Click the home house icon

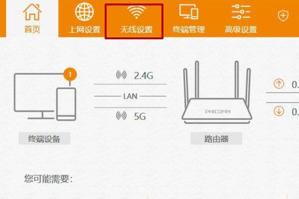[32, 12]
